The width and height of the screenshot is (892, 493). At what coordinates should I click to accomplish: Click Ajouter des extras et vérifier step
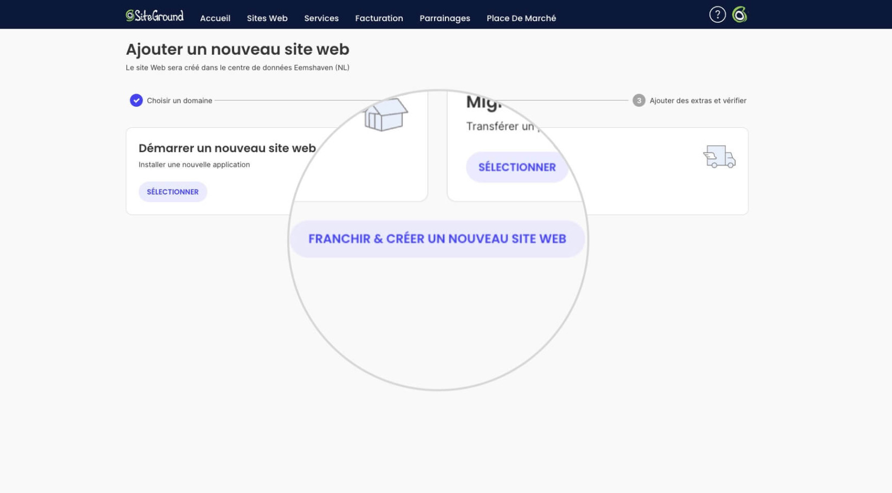(697, 100)
